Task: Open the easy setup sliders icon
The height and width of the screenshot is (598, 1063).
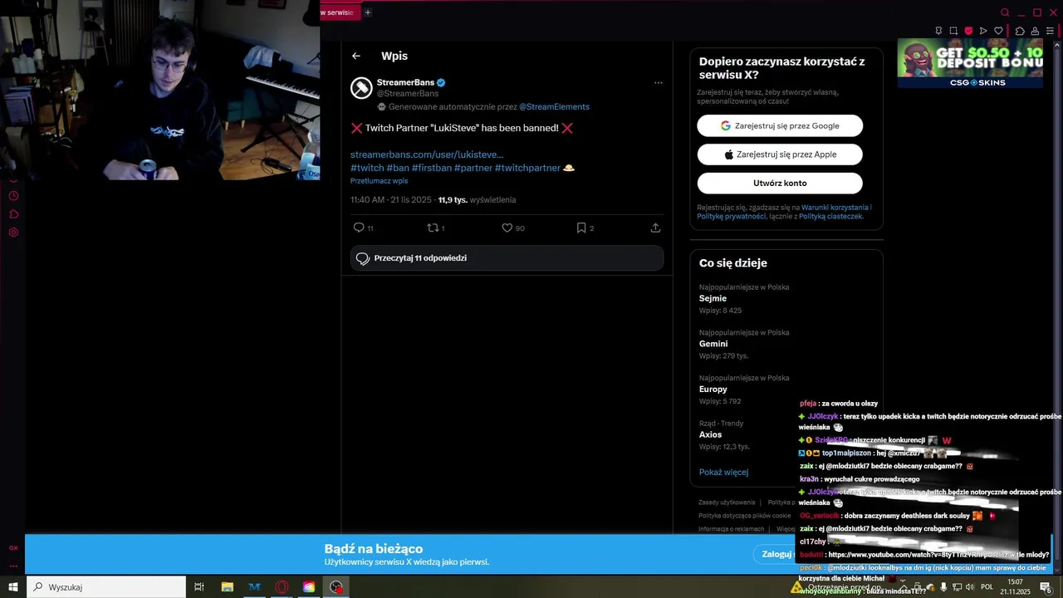Action: [1051, 31]
